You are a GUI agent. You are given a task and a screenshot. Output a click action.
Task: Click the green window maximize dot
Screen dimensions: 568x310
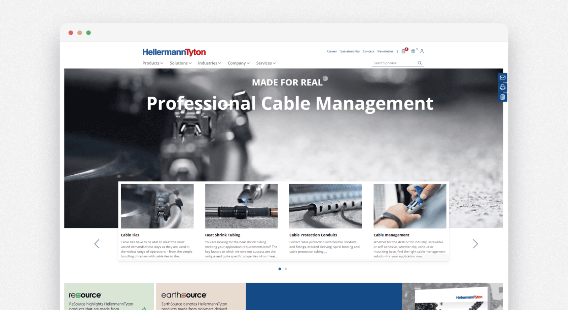click(88, 33)
